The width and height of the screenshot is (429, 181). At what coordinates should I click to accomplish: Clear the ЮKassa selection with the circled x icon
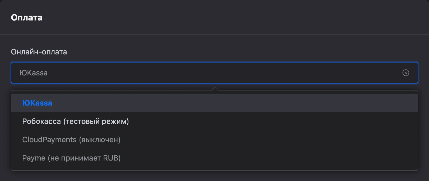pos(406,73)
